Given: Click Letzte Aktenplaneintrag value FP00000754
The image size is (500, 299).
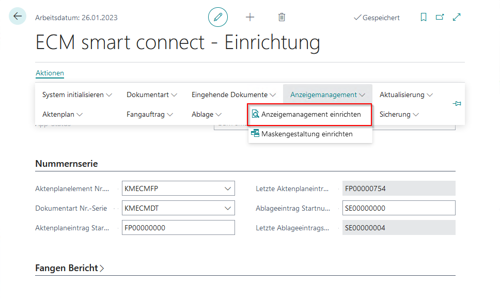Looking at the screenshot, I should pos(399,188).
